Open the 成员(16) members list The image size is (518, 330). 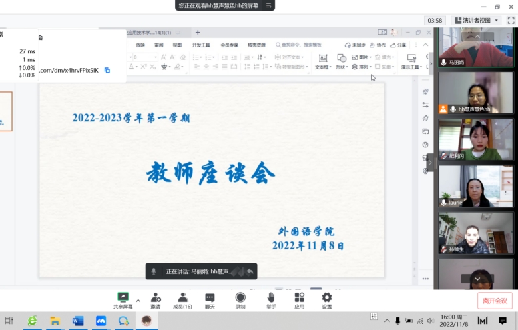182,297
